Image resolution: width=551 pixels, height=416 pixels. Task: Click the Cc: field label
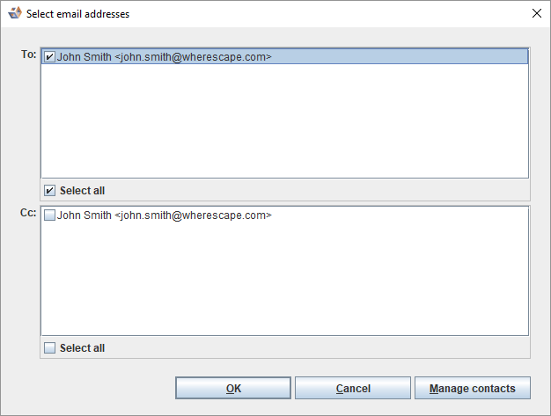coord(28,212)
